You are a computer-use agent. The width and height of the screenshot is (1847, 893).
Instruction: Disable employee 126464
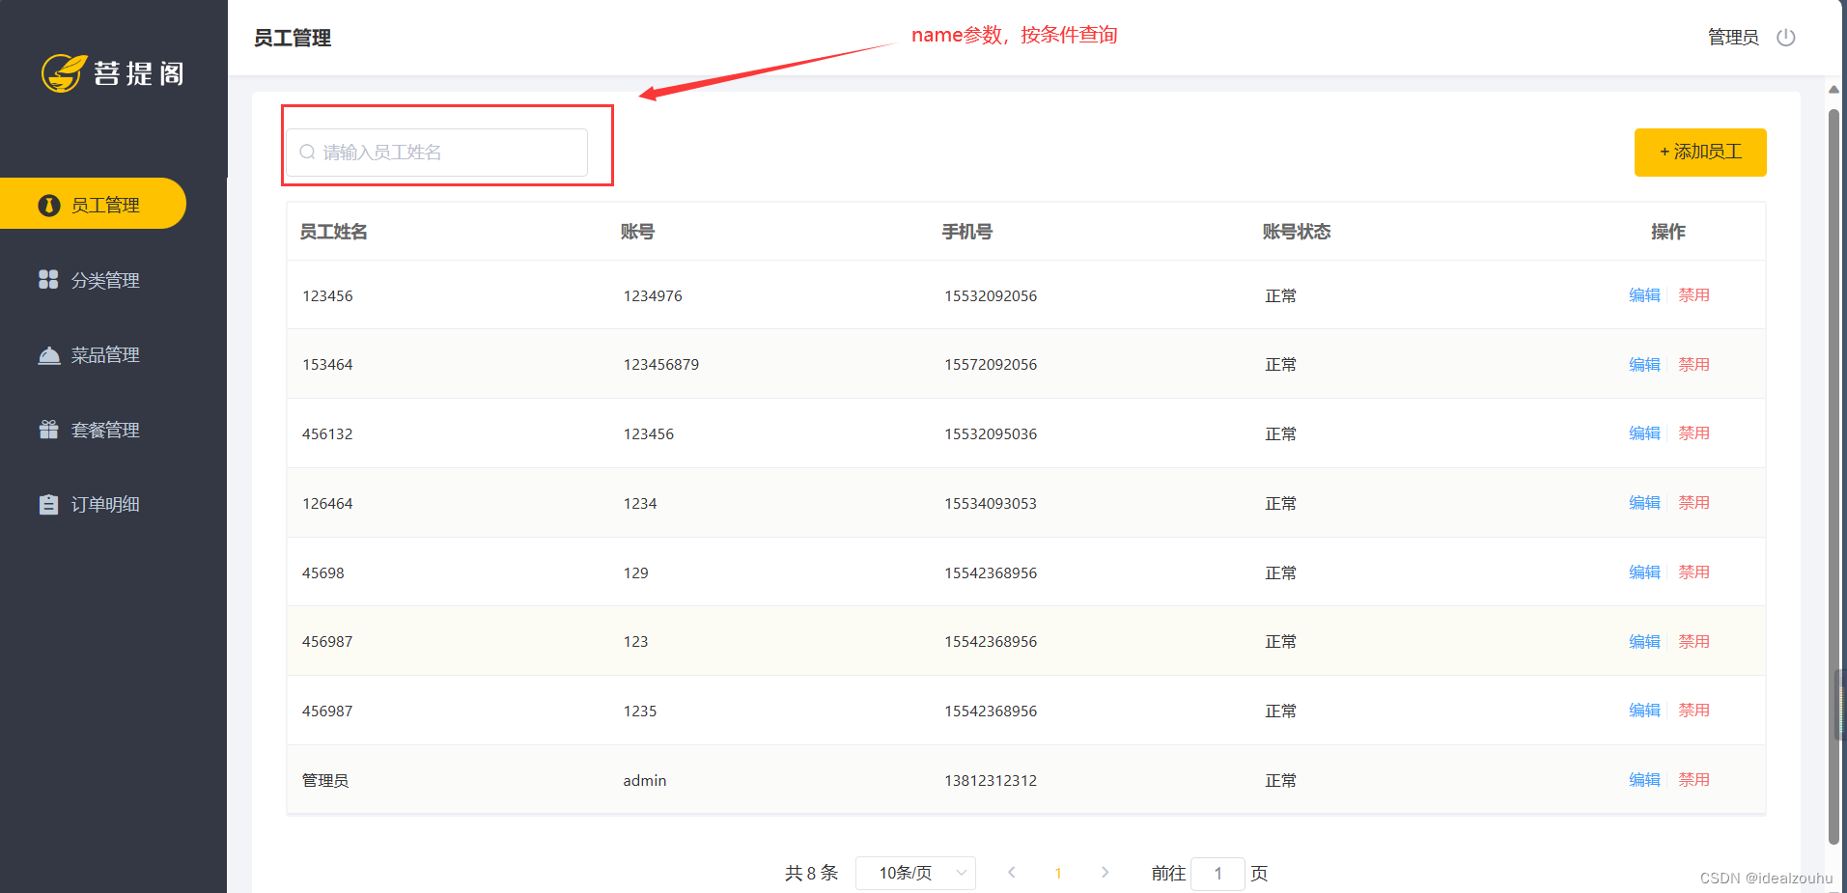1693,503
